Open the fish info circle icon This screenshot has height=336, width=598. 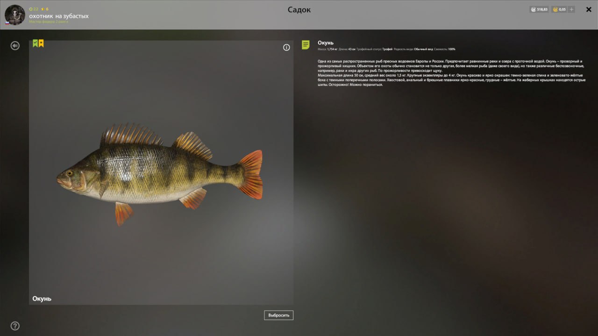[x=286, y=47]
